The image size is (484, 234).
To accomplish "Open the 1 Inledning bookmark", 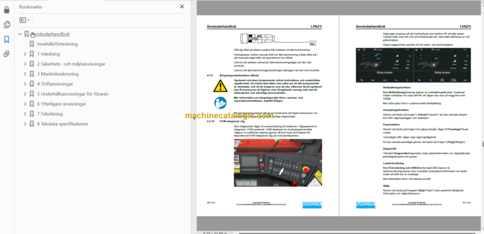I will (x=49, y=54).
